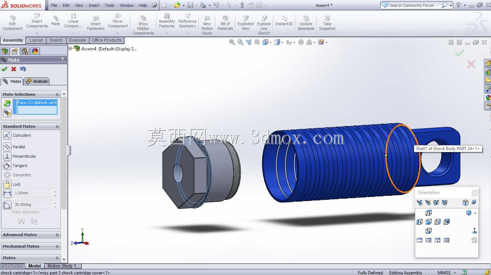Create a New Motion Study
This screenshot has height=275, width=491.
(207, 25)
